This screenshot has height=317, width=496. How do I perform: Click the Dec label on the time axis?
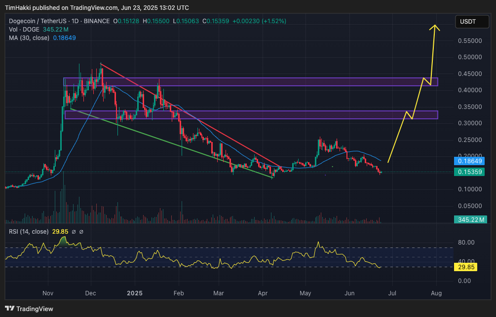pos(90,293)
